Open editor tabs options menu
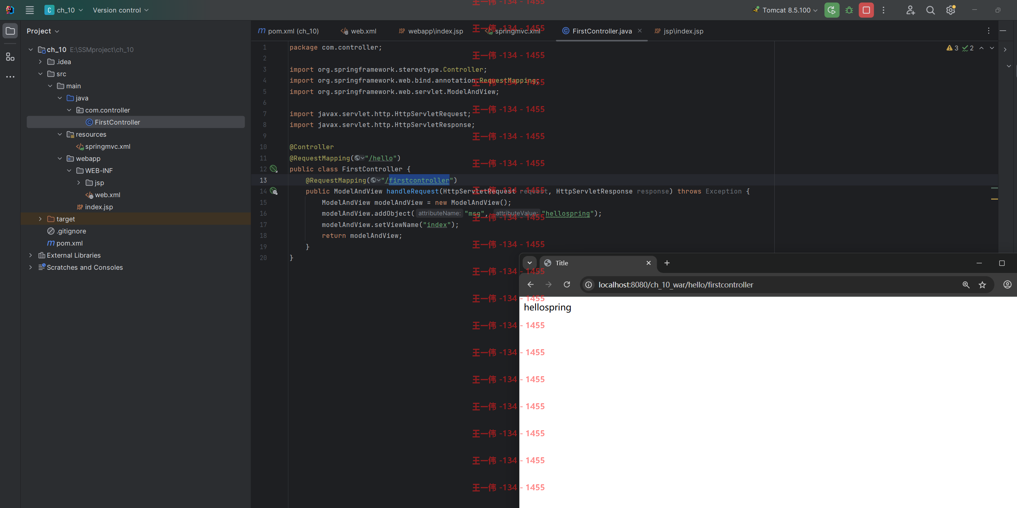Viewport: 1017px width, 508px height. 988,31
